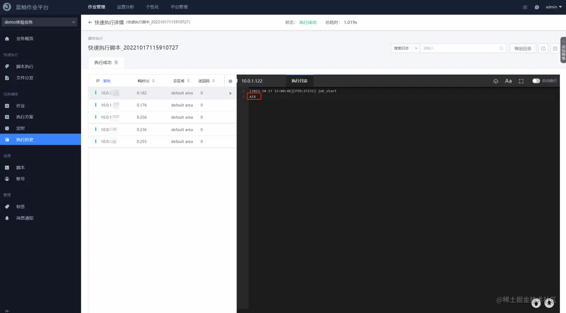This screenshot has width=566, height=313.
Task: Click the job_start log line
Action: point(293,91)
